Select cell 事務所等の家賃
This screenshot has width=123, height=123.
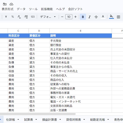(x=81, y=93)
